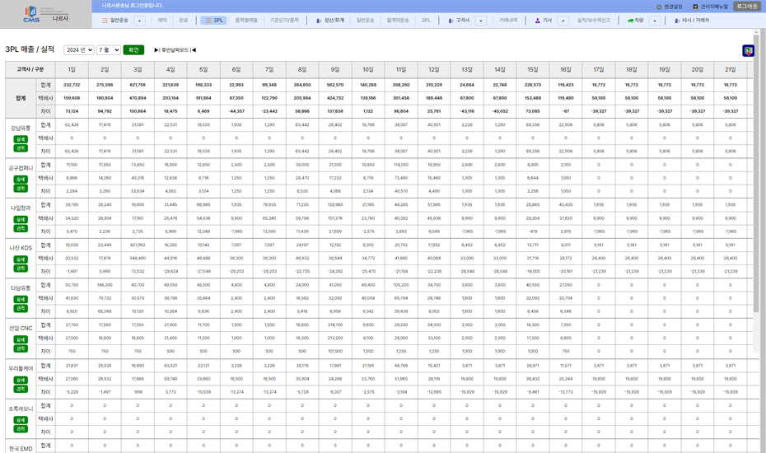Select total cell 621,758
The image size is (766, 453).
click(x=138, y=85)
